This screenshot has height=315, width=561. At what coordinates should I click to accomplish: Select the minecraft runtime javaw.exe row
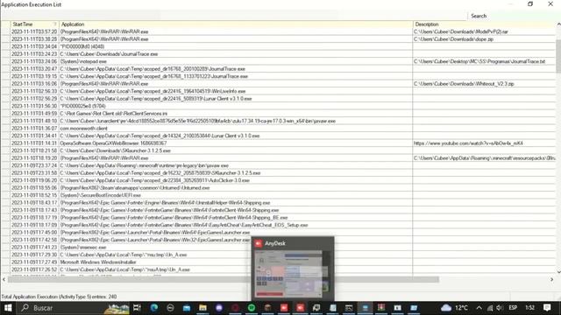pyautogui.click(x=279, y=165)
